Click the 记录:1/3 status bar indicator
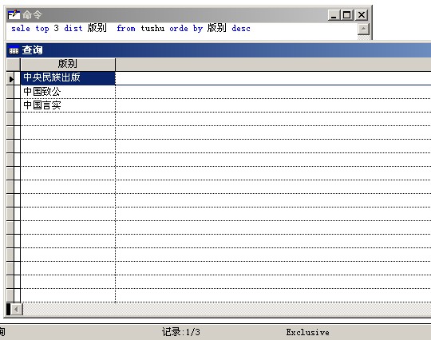The width and height of the screenshot is (431, 340). pyautogui.click(x=181, y=332)
